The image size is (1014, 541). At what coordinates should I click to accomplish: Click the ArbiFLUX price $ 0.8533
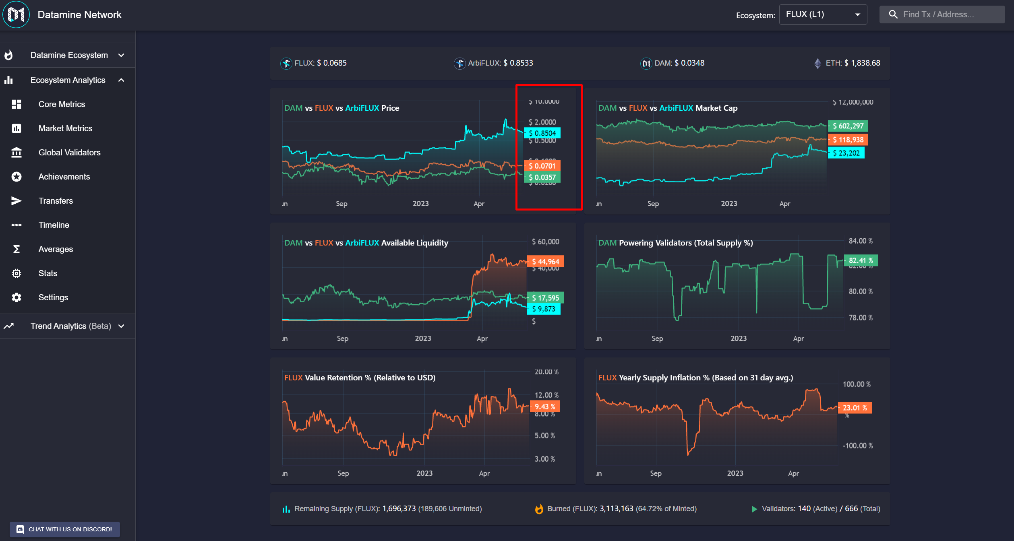(518, 63)
